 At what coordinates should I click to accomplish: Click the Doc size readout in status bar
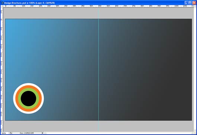pyautogui.click(x=27, y=133)
